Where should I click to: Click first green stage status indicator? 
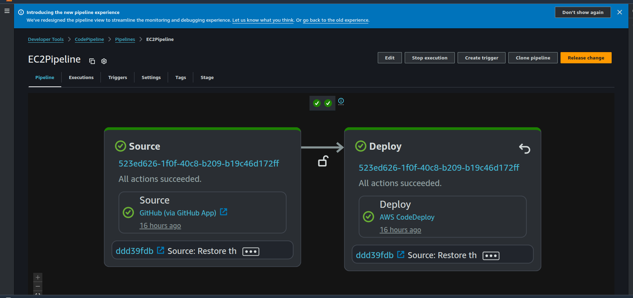[317, 103]
